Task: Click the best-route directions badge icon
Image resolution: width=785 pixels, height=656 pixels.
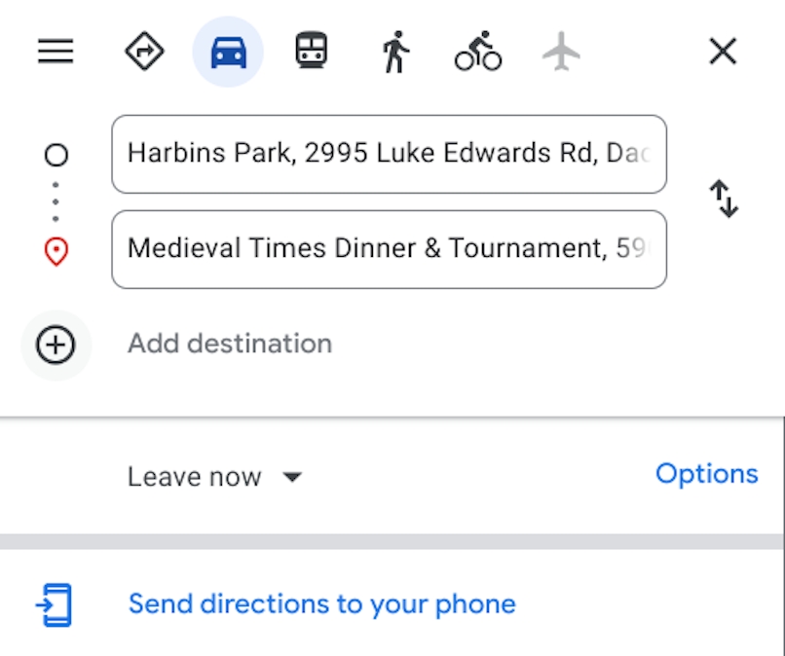Action: [x=144, y=52]
